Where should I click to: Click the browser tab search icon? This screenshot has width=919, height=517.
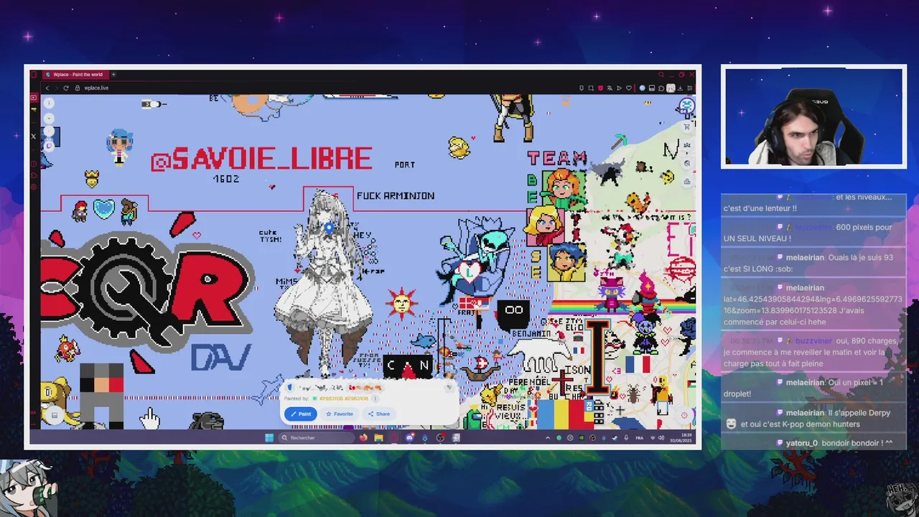[x=661, y=75]
